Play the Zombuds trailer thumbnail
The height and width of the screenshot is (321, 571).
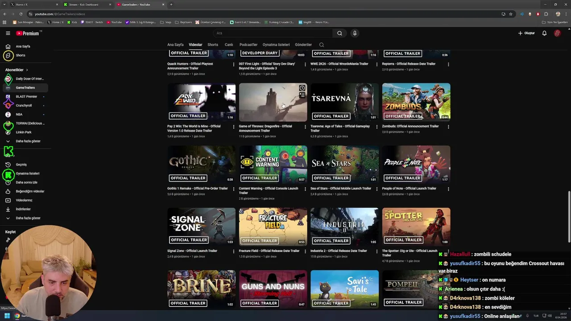(416, 102)
